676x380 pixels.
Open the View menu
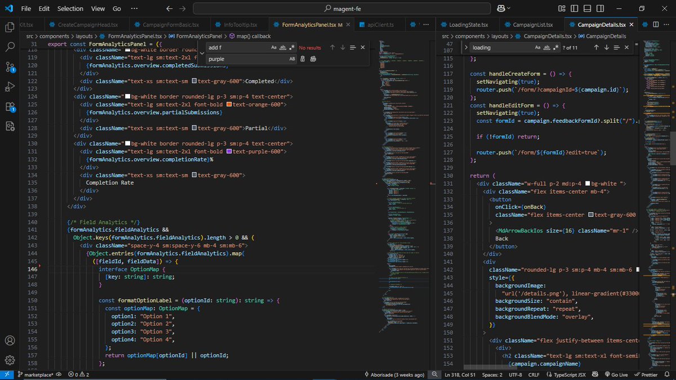pyautogui.click(x=98, y=8)
